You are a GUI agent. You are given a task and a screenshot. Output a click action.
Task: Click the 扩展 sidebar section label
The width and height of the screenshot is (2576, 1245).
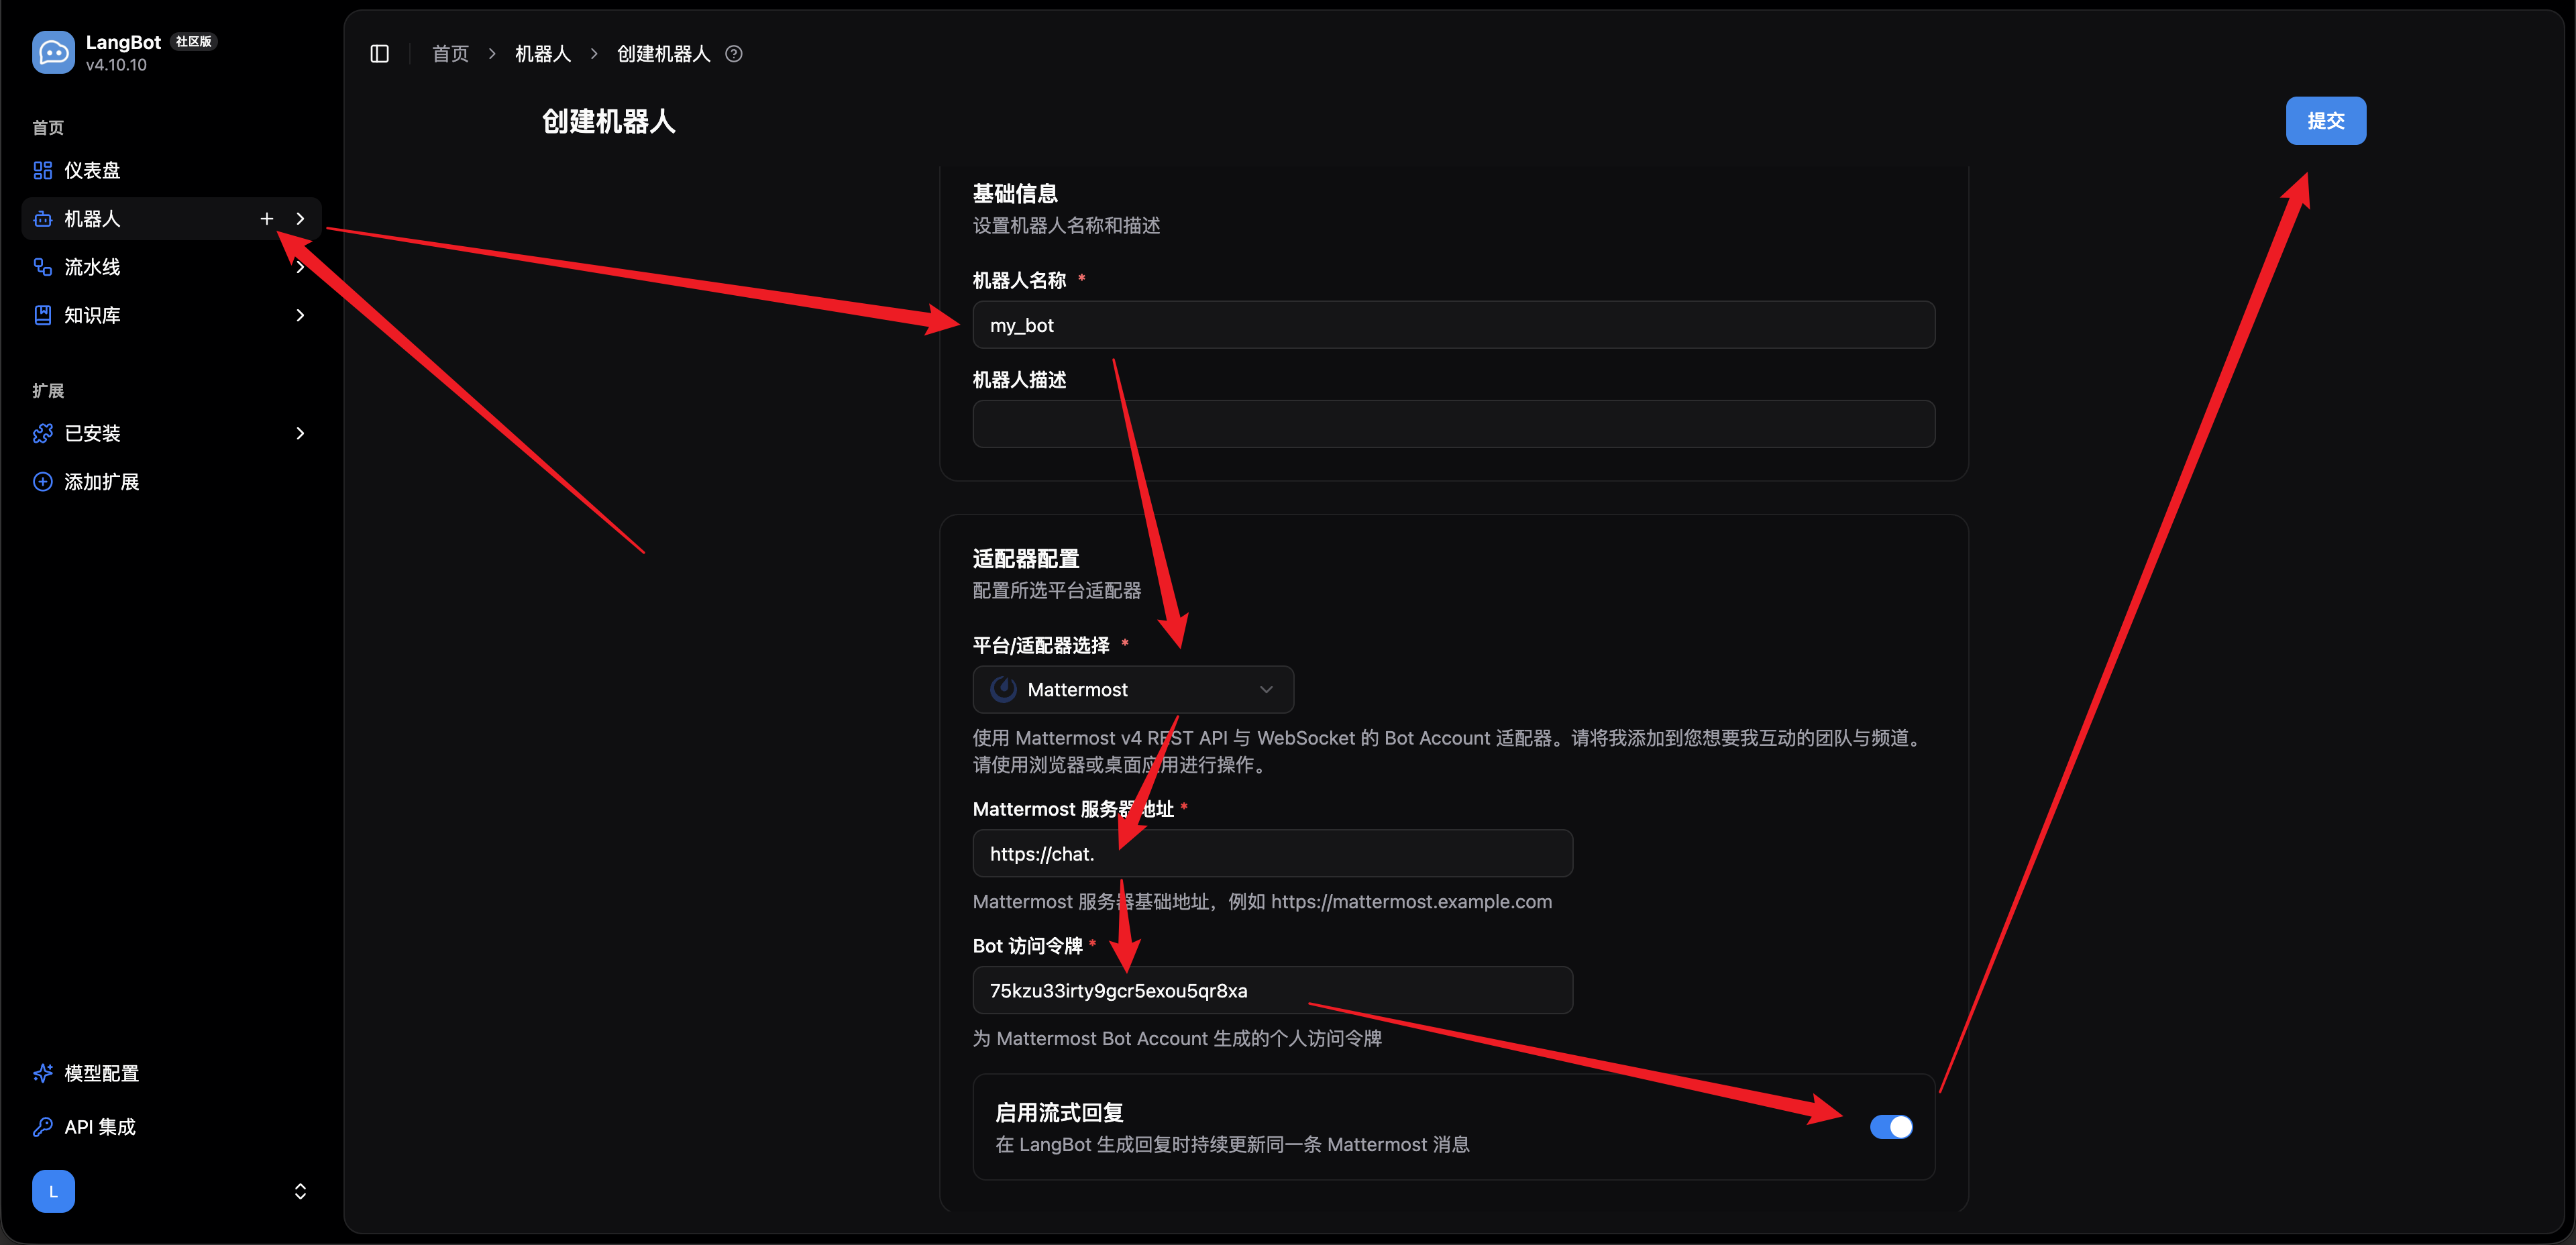click(48, 391)
